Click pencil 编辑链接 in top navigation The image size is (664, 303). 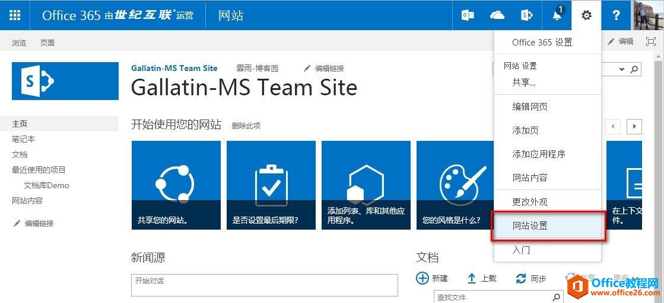[x=324, y=69]
